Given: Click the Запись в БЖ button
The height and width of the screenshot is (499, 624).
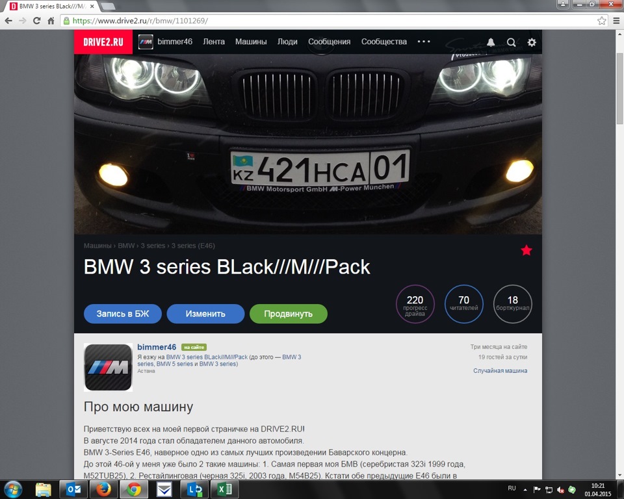Looking at the screenshot, I should click(x=123, y=314).
